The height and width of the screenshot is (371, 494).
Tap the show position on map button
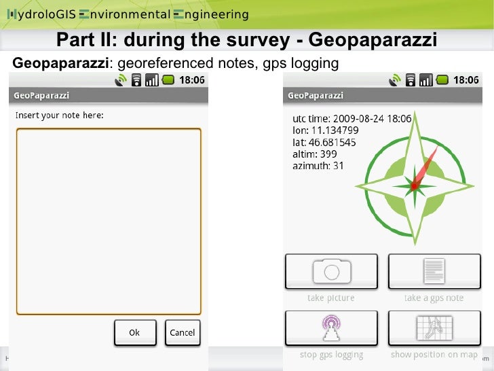434,328
